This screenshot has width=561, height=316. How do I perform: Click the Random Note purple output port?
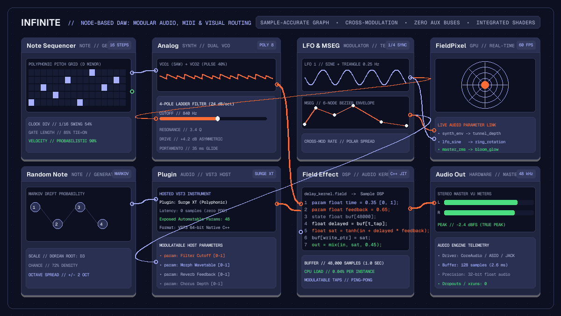point(132,204)
